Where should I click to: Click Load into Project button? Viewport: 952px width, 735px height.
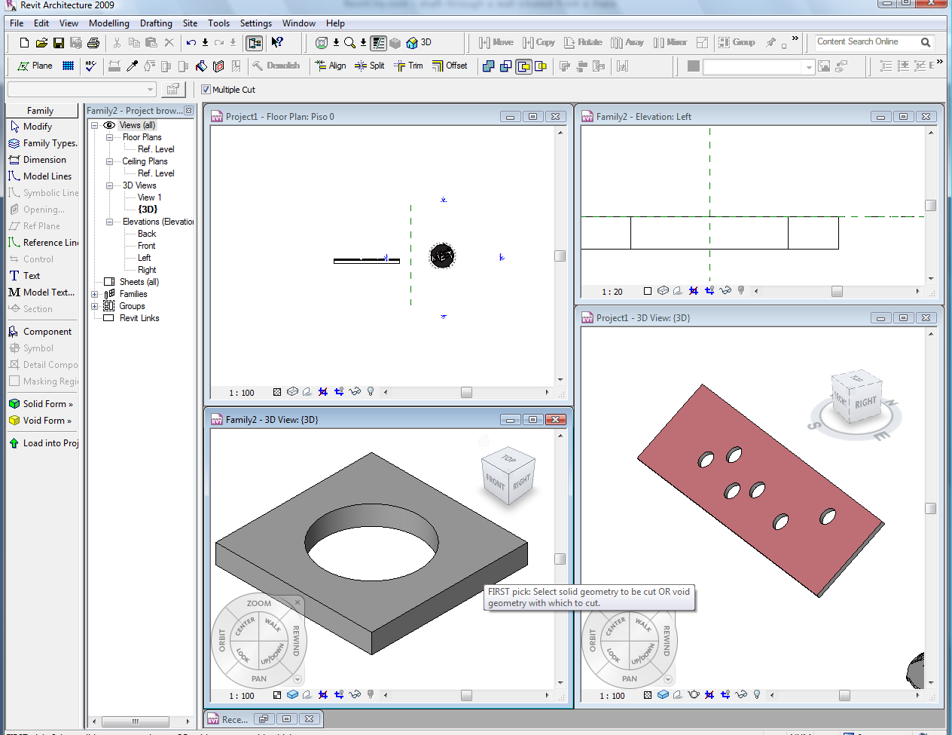(44, 443)
